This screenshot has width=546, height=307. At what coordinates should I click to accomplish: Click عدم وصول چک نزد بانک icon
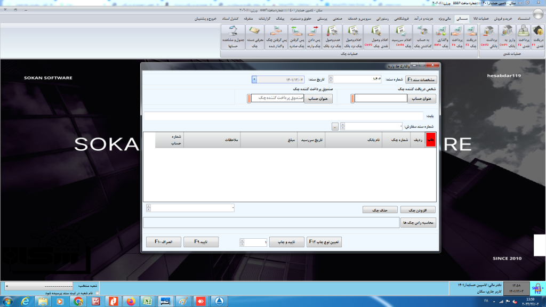point(333,37)
